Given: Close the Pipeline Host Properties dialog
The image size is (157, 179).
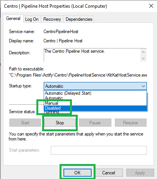Looking at the screenshot, I should (x=151, y=6).
